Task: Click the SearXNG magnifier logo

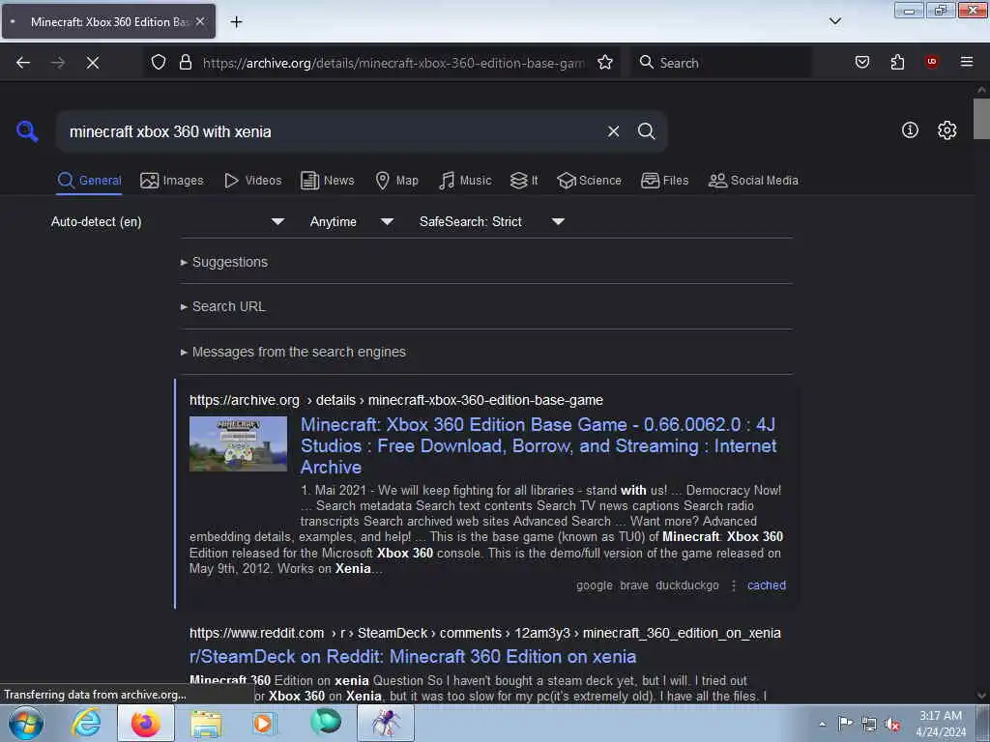Action: (27, 131)
